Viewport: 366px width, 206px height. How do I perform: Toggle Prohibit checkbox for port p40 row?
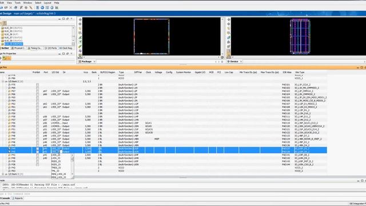coord(37,158)
